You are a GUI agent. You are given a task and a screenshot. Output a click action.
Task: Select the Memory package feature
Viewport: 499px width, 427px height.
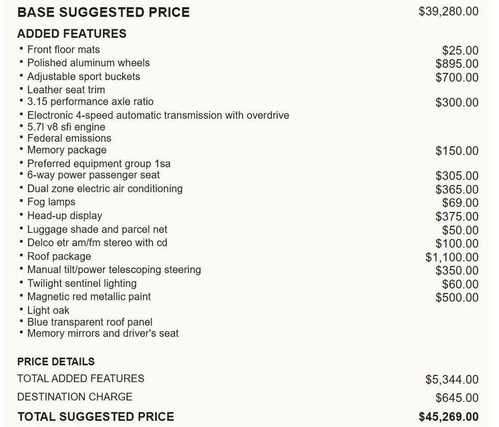click(66, 150)
